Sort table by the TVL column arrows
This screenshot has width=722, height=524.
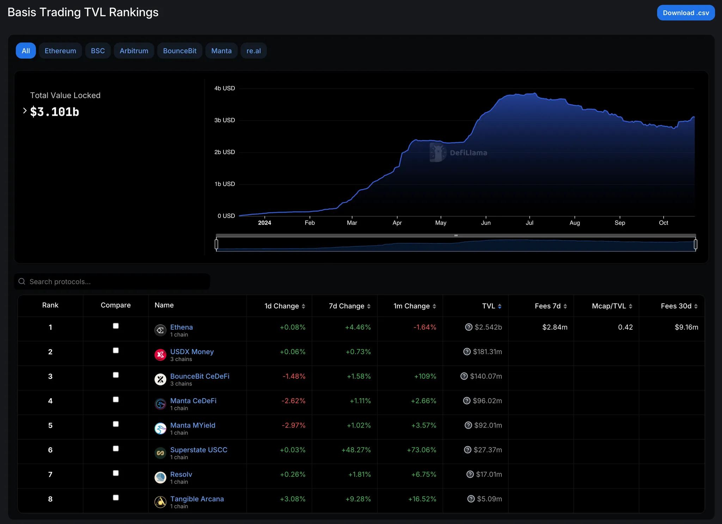pyautogui.click(x=500, y=306)
